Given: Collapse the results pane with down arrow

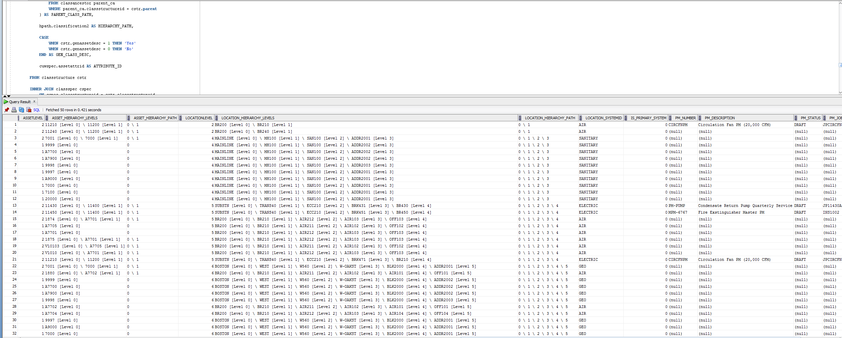Looking at the screenshot, I should pyautogui.click(x=9, y=96).
